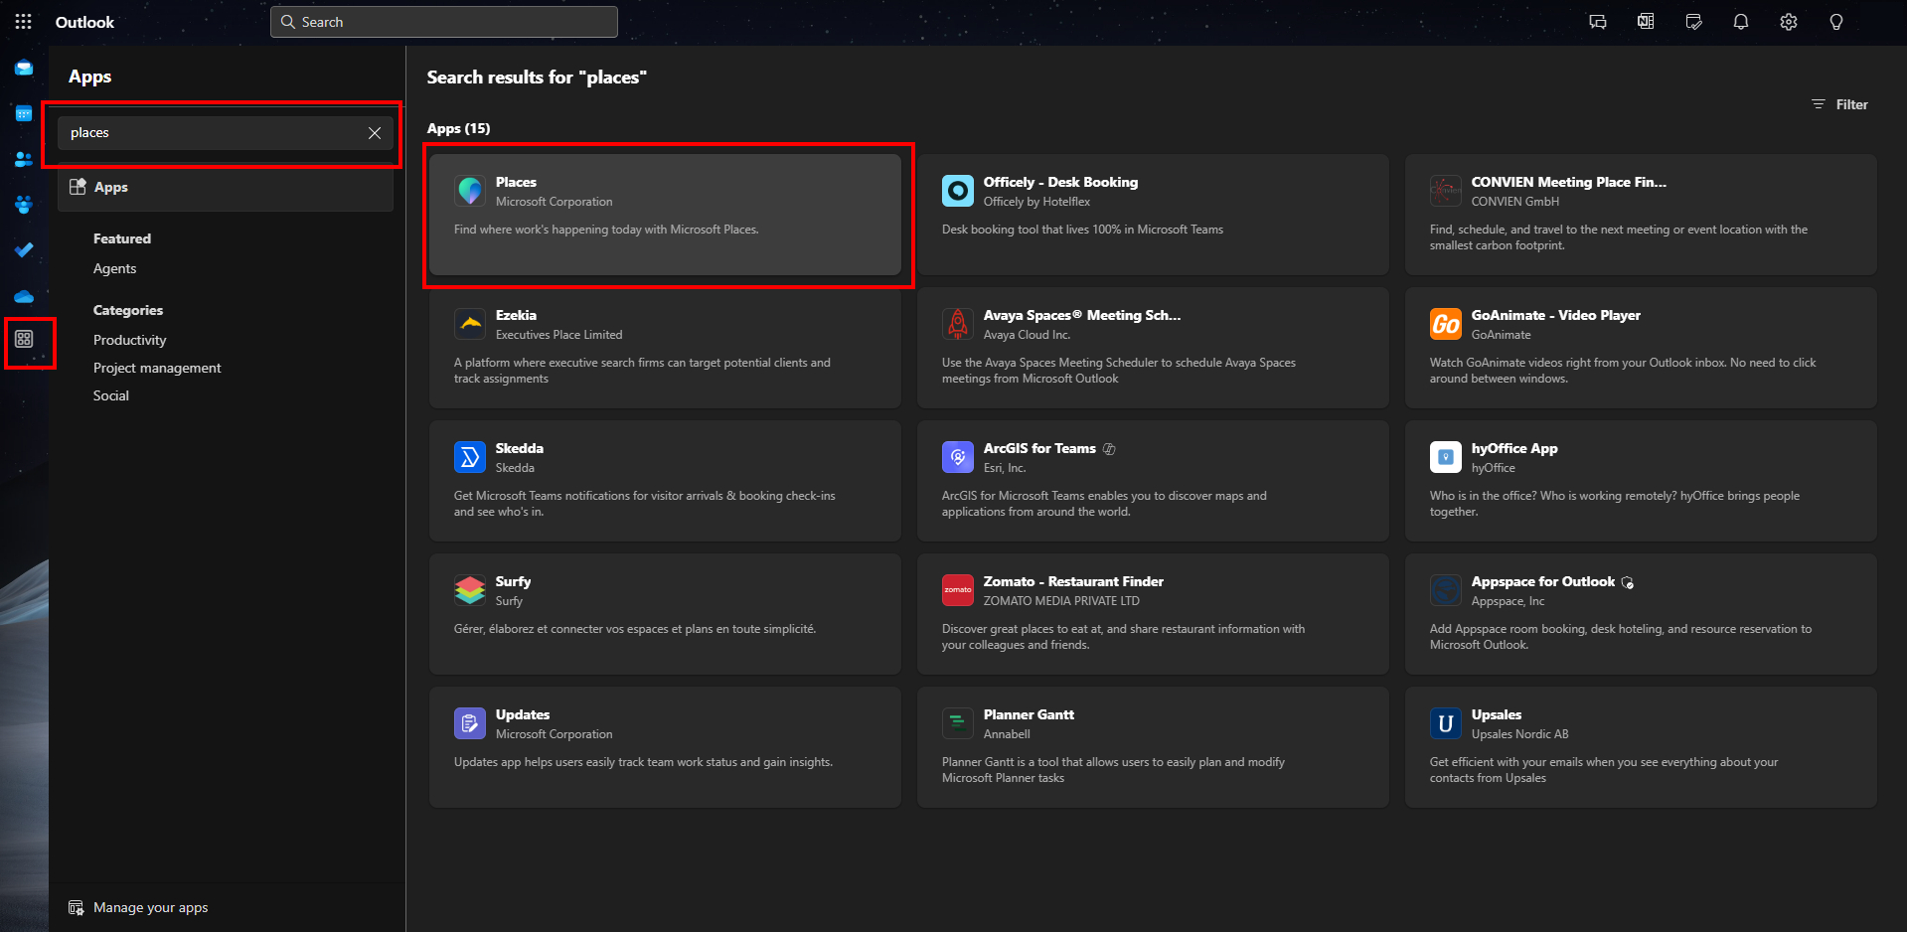This screenshot has width=1907, height=932.
Task: Open the Zomato - Restaurant Finder title
Action: (x=1073, y=581)
